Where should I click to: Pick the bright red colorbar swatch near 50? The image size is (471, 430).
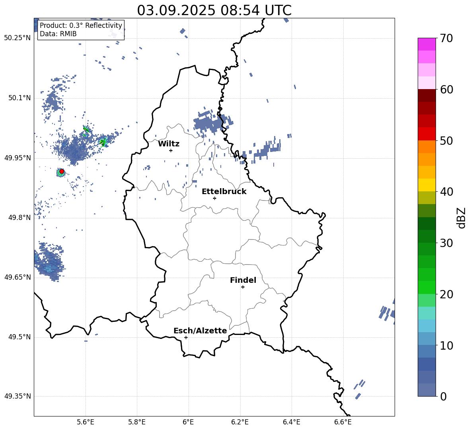(x=426, y=134)
